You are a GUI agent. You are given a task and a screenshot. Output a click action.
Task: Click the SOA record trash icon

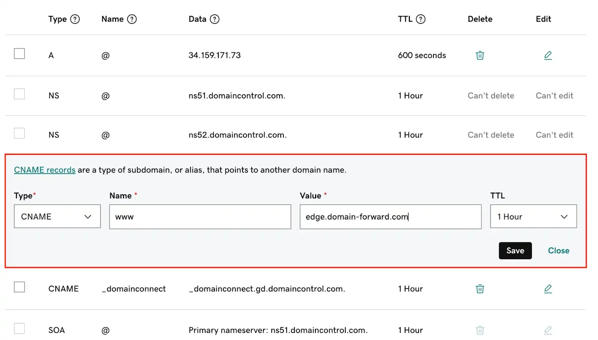(x=480, y=330)
